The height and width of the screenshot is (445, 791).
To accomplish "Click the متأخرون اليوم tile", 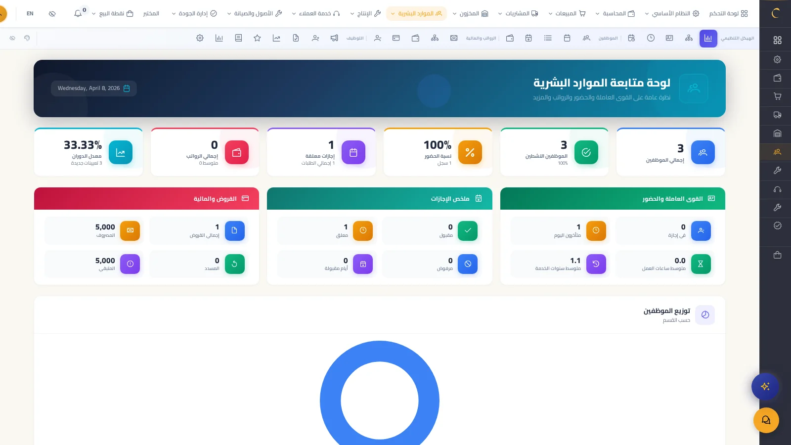I will [560, 231].
